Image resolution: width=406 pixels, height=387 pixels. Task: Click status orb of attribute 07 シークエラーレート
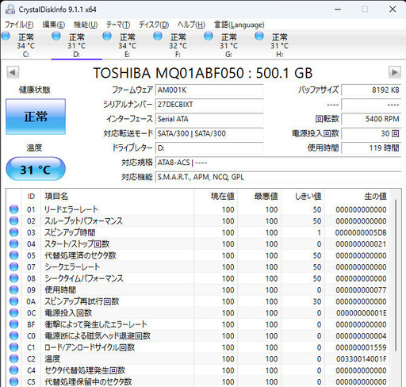[x=14, y=266]
